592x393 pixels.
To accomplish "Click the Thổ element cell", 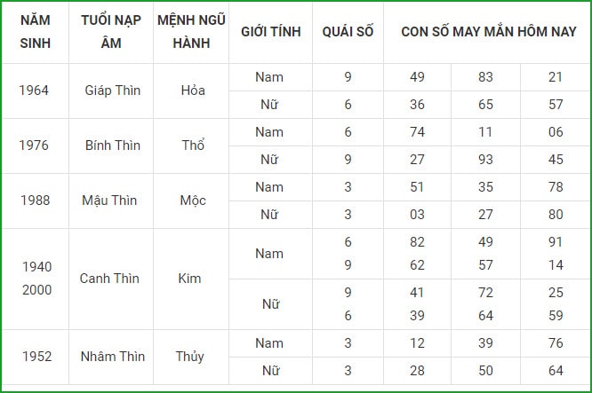I will coord(193,145).
